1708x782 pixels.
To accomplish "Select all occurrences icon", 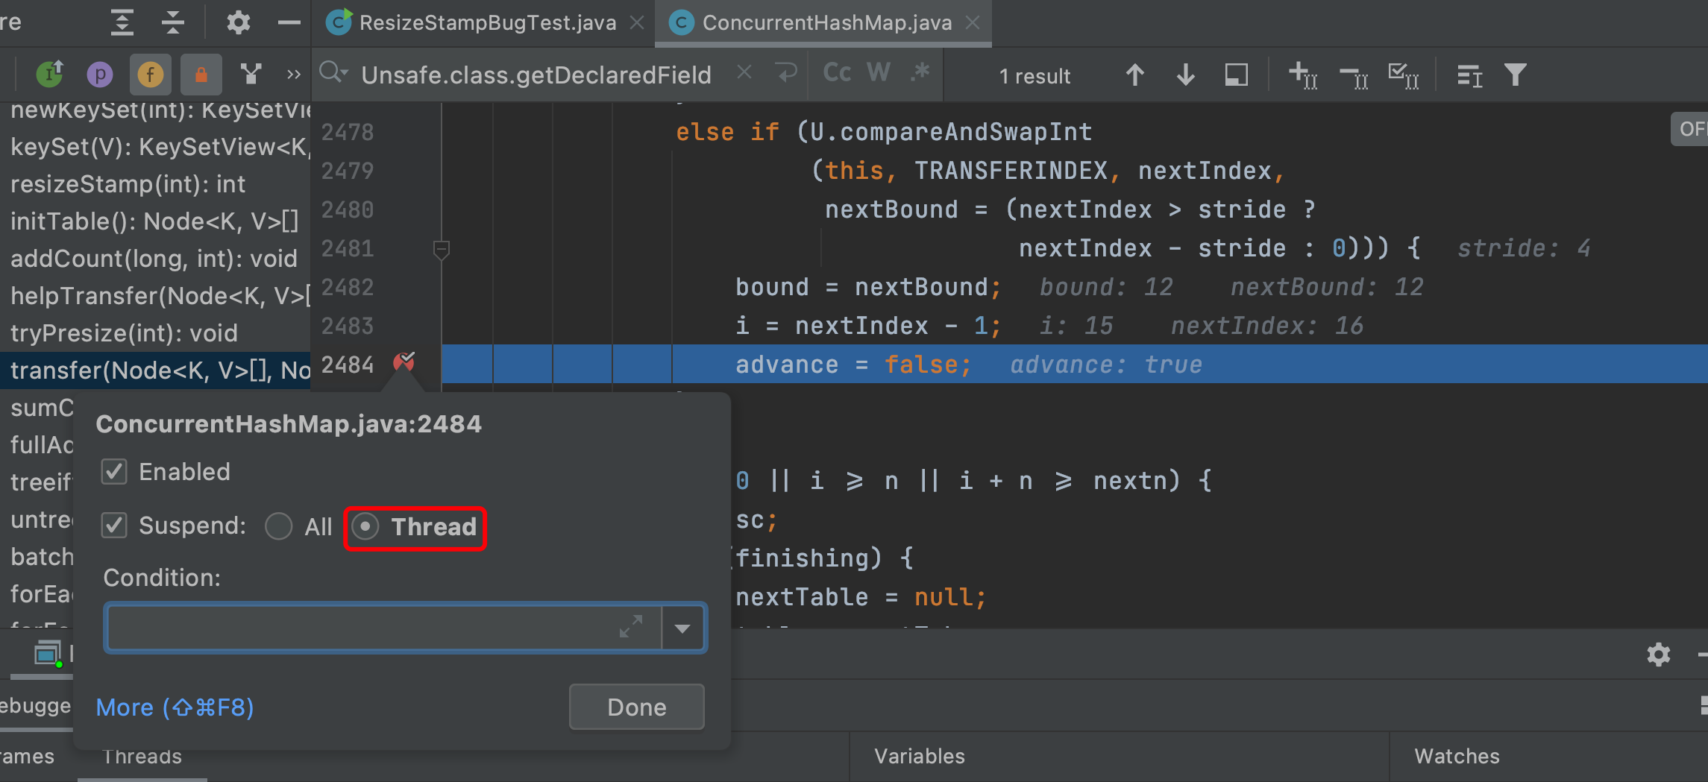I will tap(1404, 75).
